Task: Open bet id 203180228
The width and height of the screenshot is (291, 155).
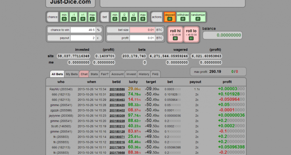Action: point(117,121)
